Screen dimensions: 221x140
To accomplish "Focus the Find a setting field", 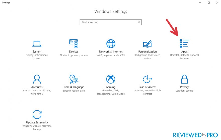I will point(111,22).
